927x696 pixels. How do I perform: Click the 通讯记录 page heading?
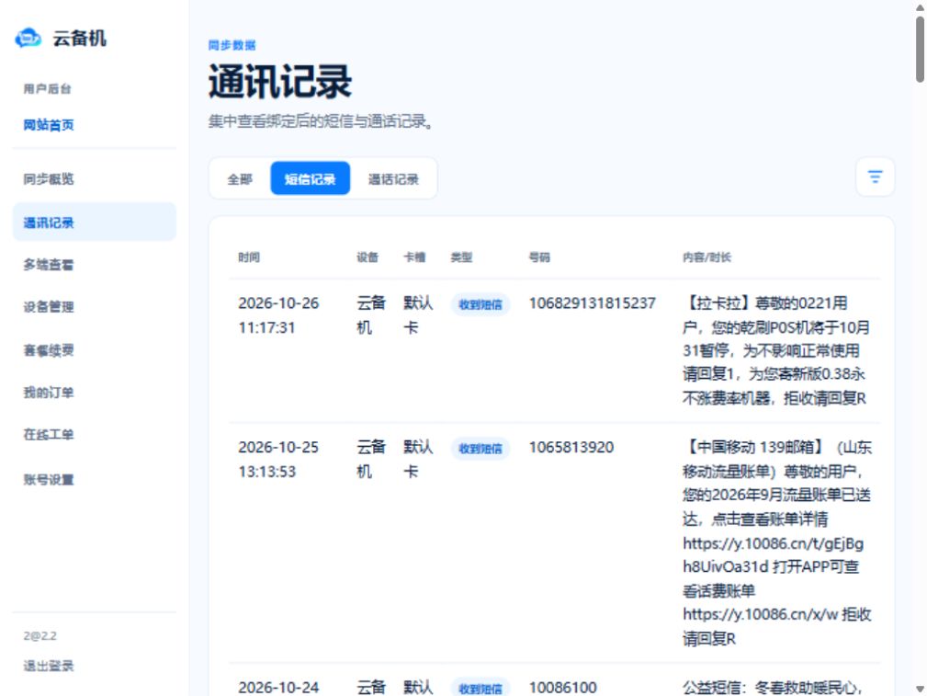pyautogui.click(x=280, y=82)
